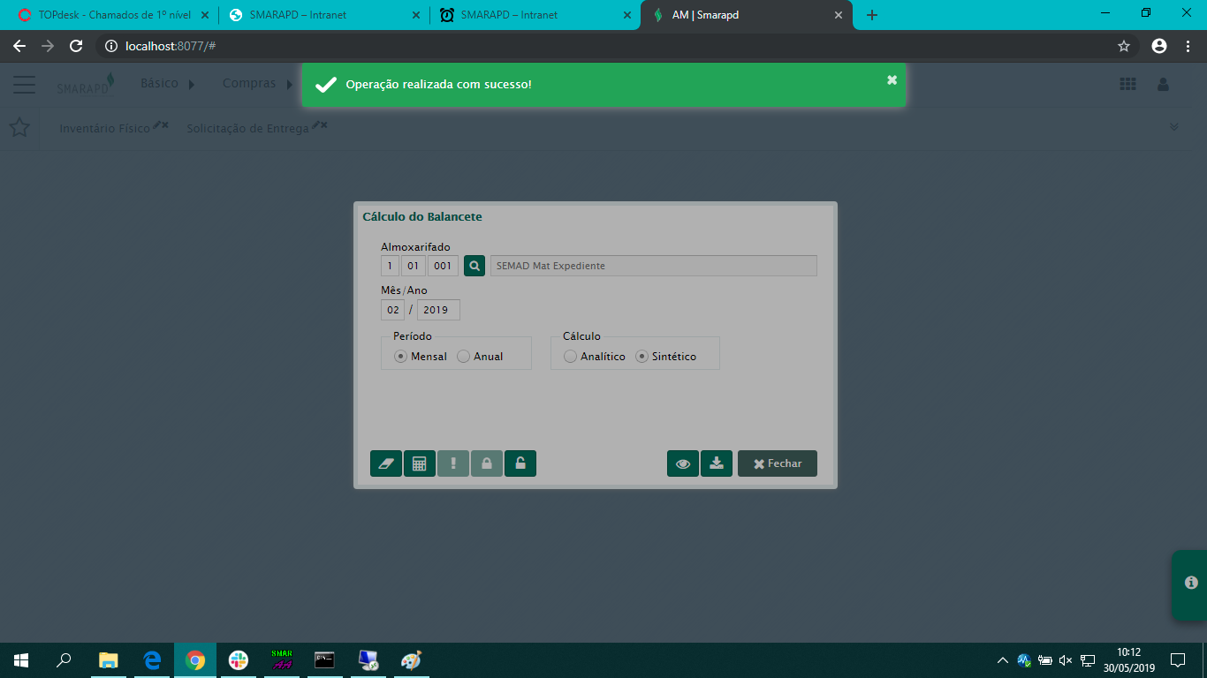Edit the Solicitação de Entrega shortcut pencil
Viewport: 1207px width, 678px height.
[x=315, y=125]
